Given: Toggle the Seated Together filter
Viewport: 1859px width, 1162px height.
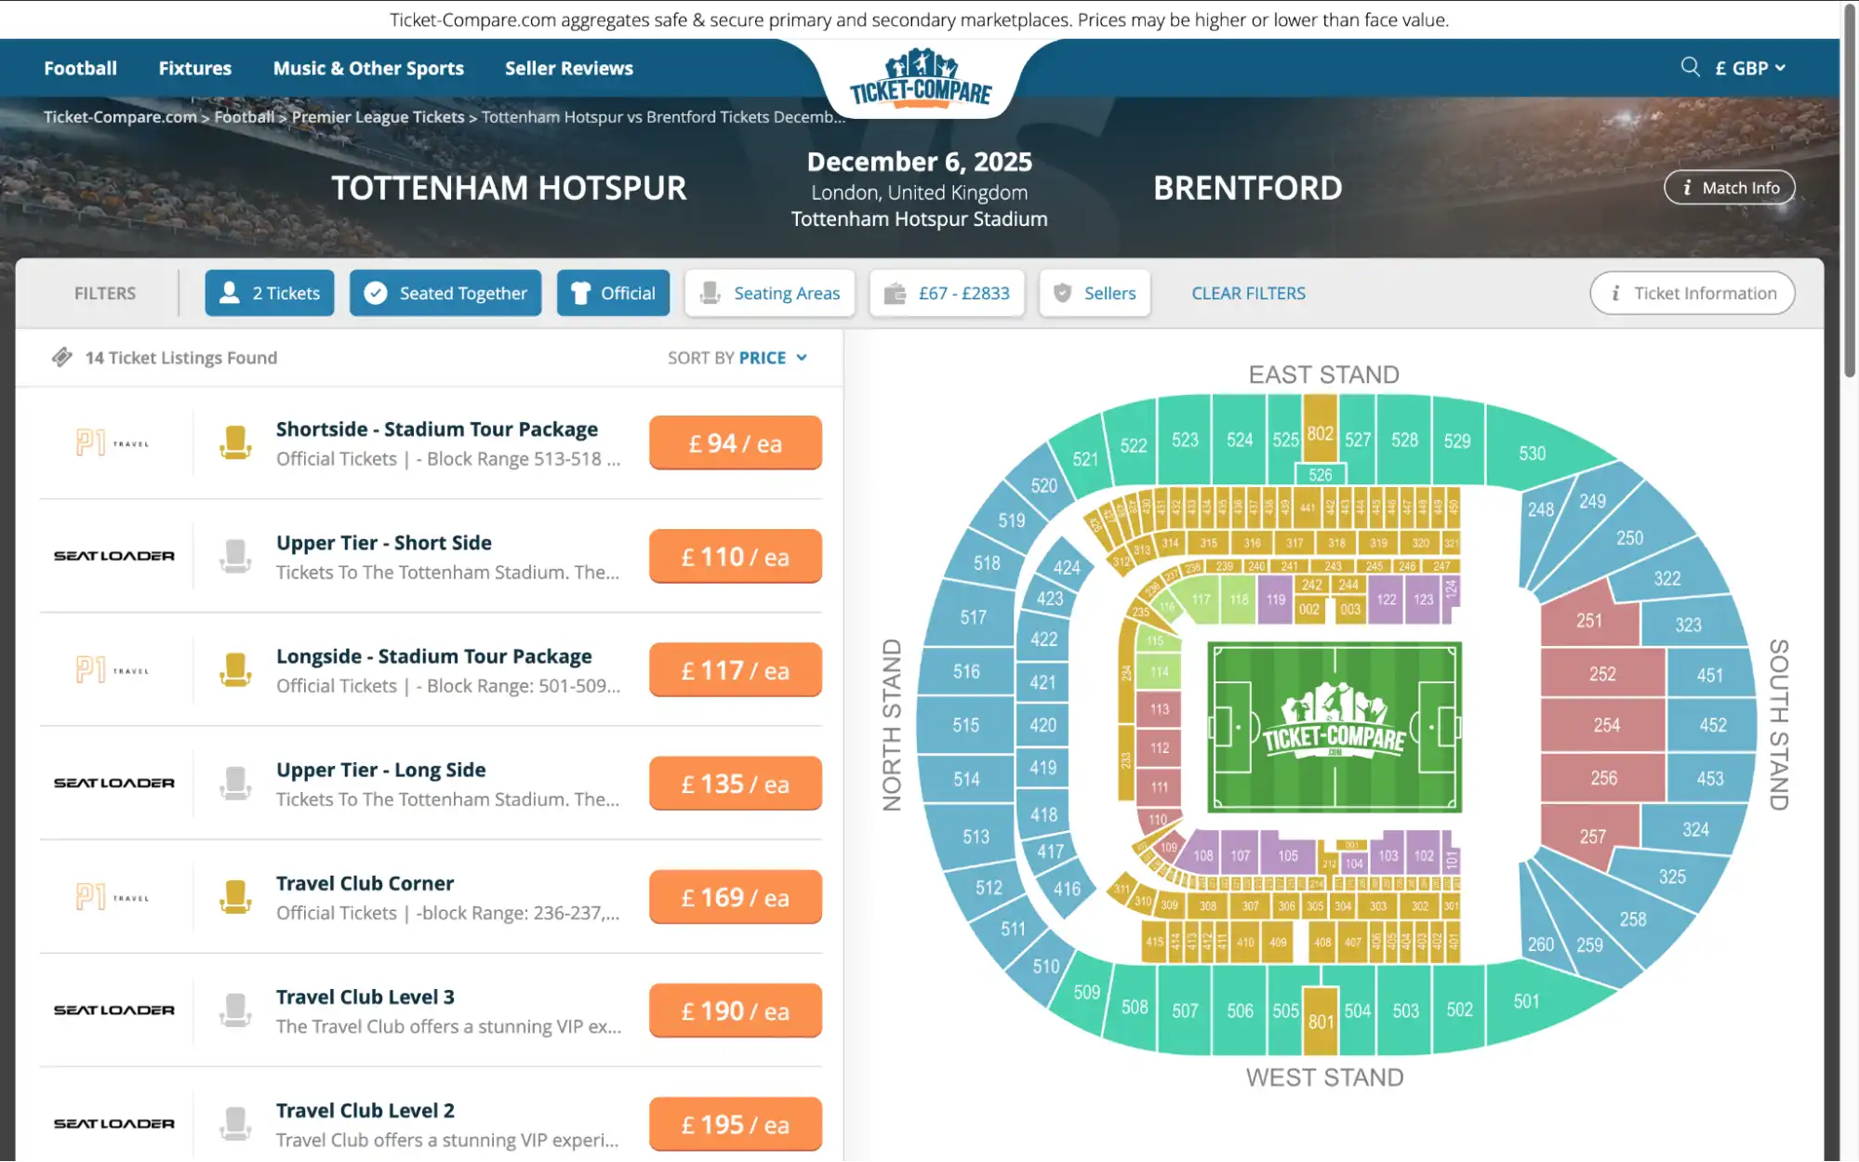Looking at the screenshot, I should 445,293.
